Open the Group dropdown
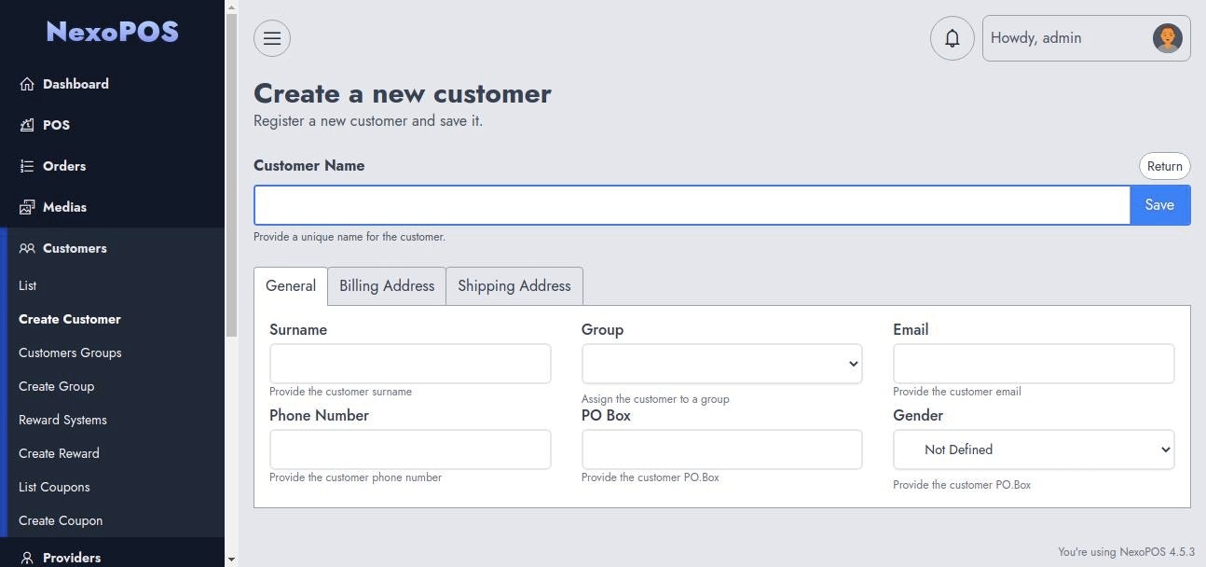This screenshot has height=567, width=1206. pos(721,364)
